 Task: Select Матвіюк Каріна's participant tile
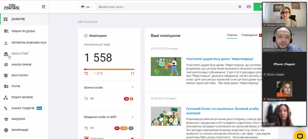click(285, 89)
